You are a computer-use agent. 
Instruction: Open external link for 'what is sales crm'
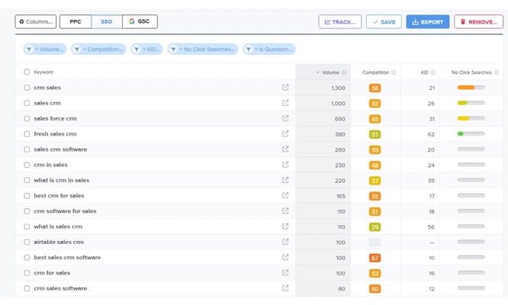pyautogui.click(x=285, y=226)
